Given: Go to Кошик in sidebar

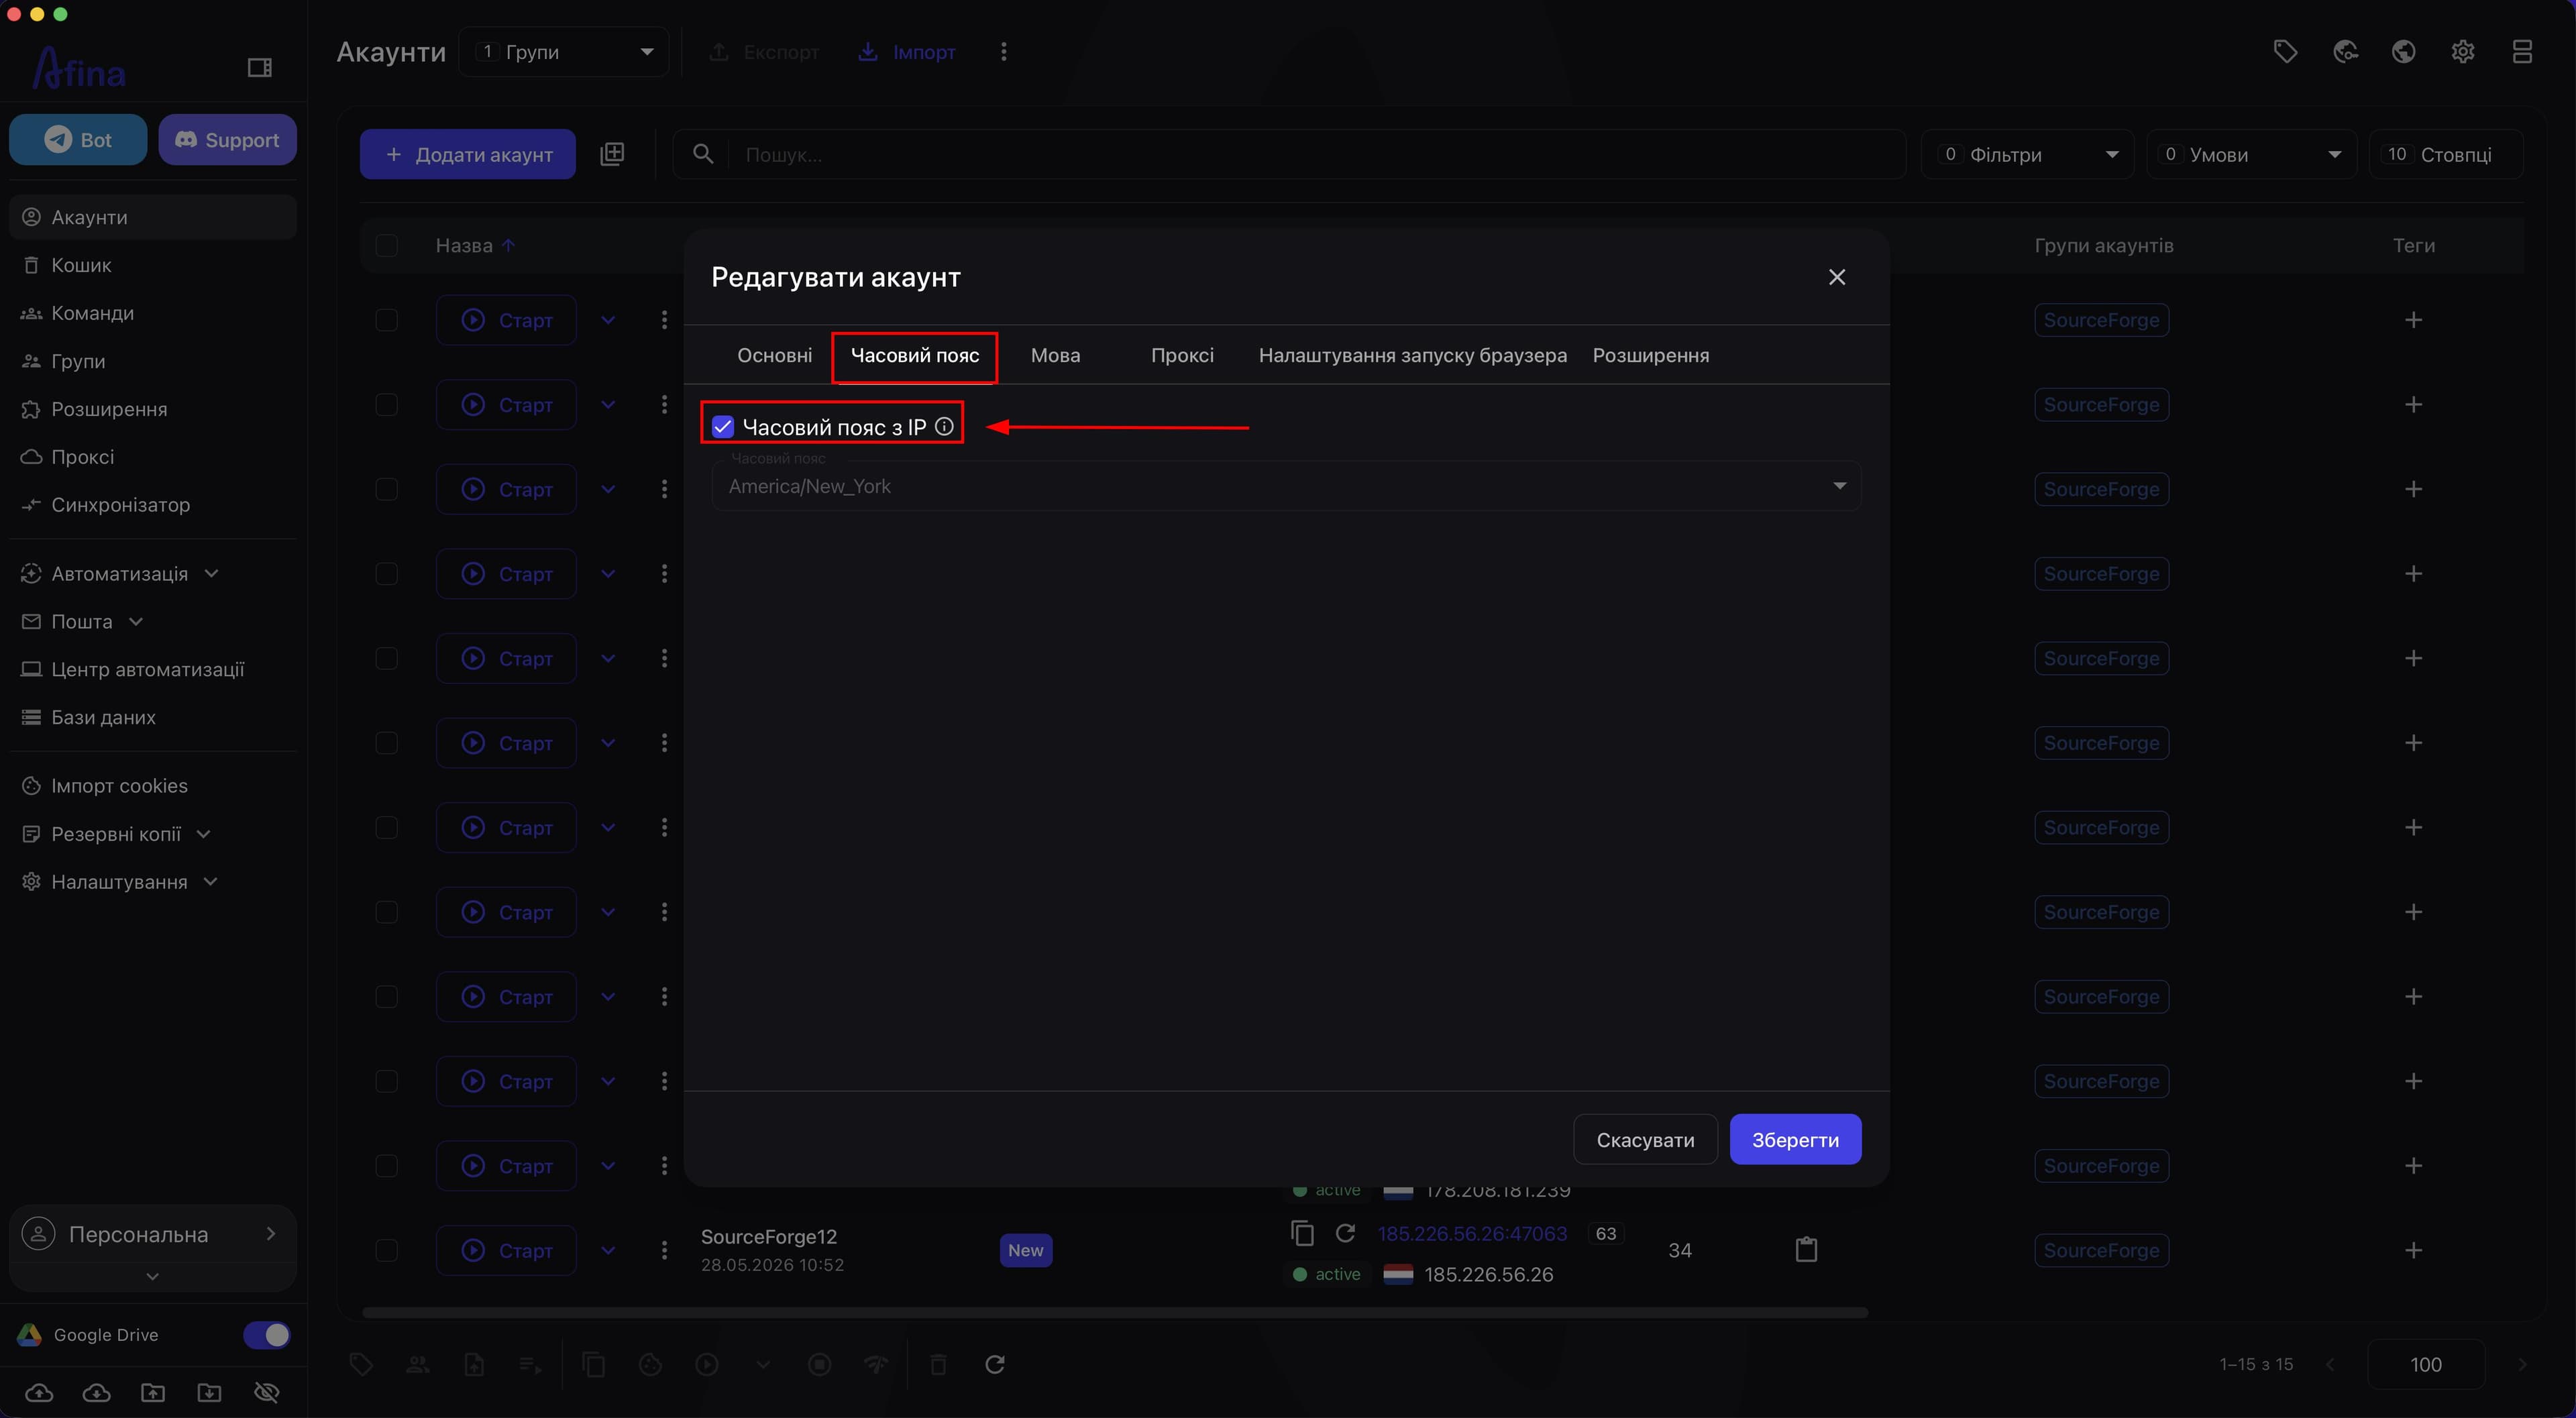Looking at the screenshot, I should point(153,265).
